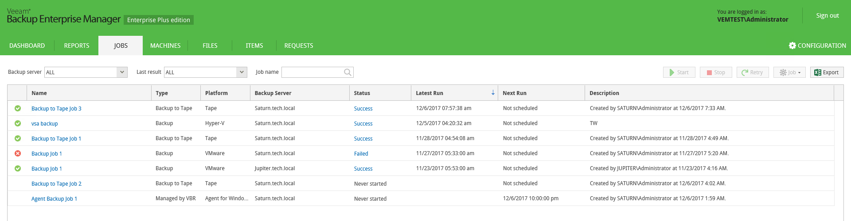Switch to the Items tab
This screenshot has height=221, width=851.
pos(254,46)
